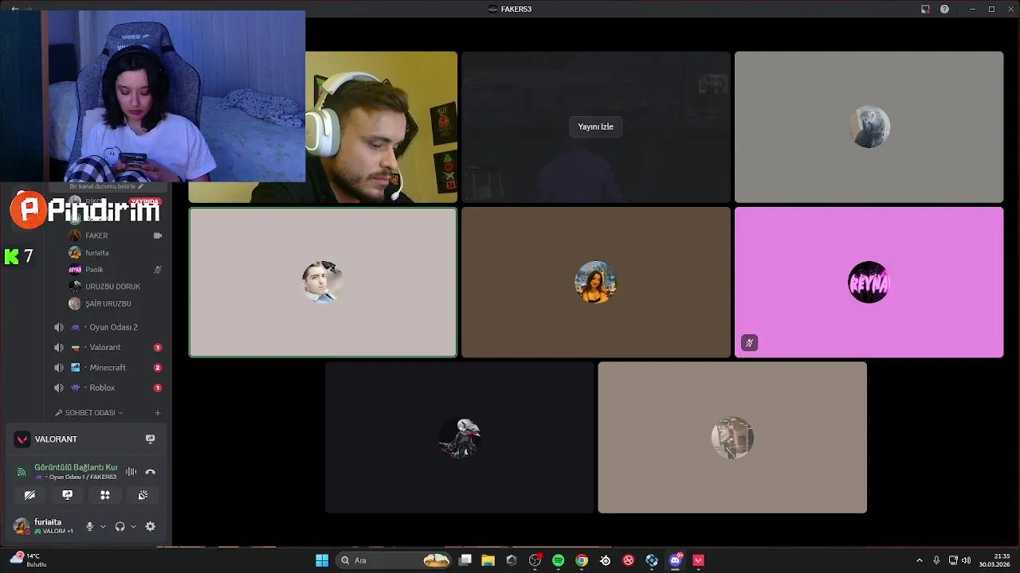
Task: Click the Yayını İzle button
Action: [x=595, y=127]
